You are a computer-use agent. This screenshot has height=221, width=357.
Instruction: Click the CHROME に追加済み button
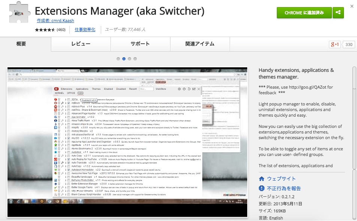pyautogui.click(x=305, y=12)
